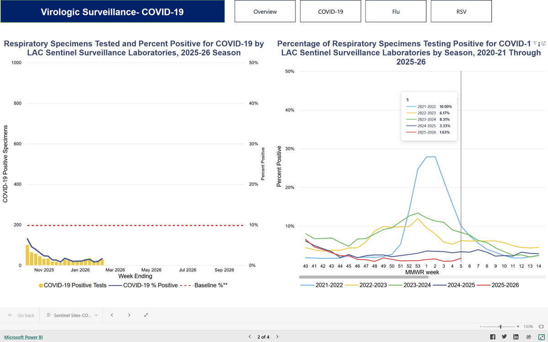The width and height of the screenshot is (548, 342).
Task: Click the share arrow icon in the footer
Action: [x=528, y=337]
